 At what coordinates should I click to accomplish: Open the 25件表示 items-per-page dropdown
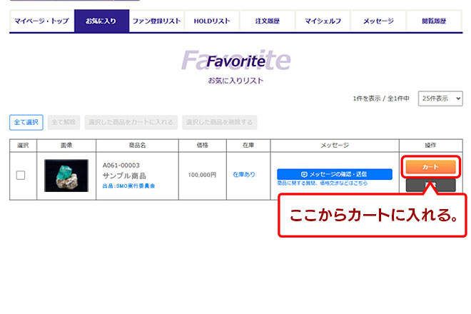pos(440,99)
